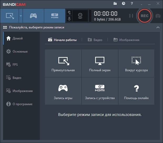The height and width of the screenshot is (143, 163).
Task: Open output folder icon in title bar
Action: (x=115, y=3)
